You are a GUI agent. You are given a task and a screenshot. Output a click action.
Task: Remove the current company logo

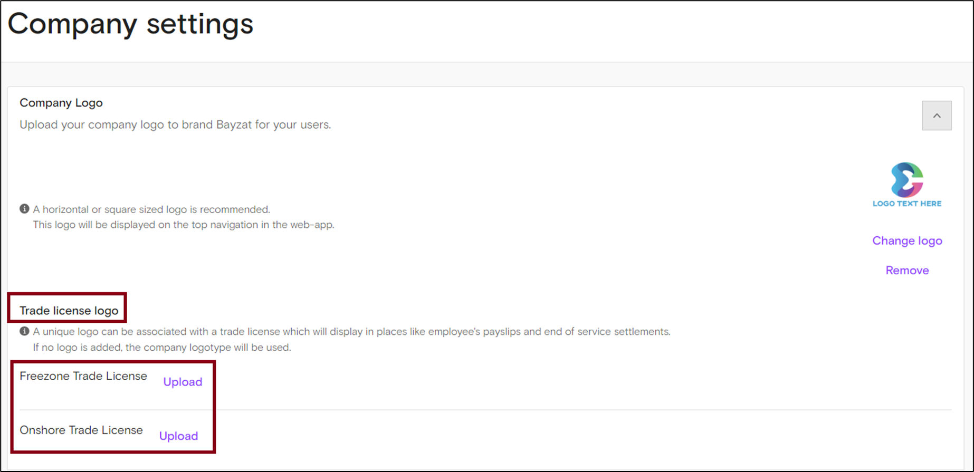coord(907,270)
